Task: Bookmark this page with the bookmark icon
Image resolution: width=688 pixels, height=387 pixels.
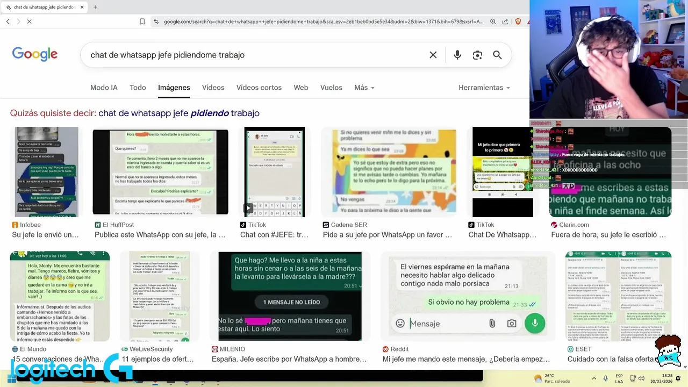Action: point(142,21)
